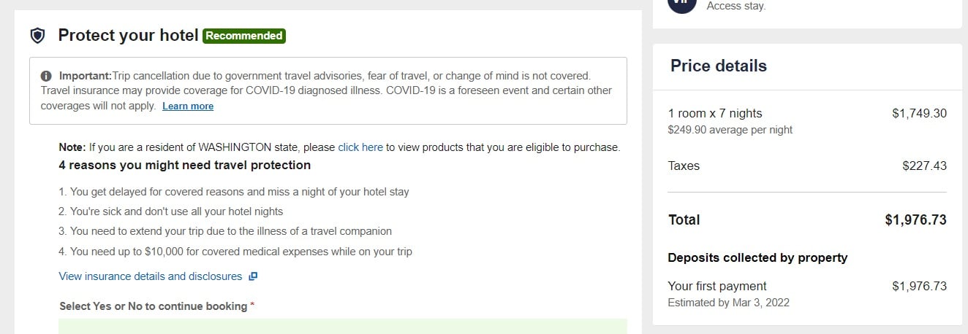Open View insurance details and disclosures
968x334 pixels.
click(x=150, y=276)
